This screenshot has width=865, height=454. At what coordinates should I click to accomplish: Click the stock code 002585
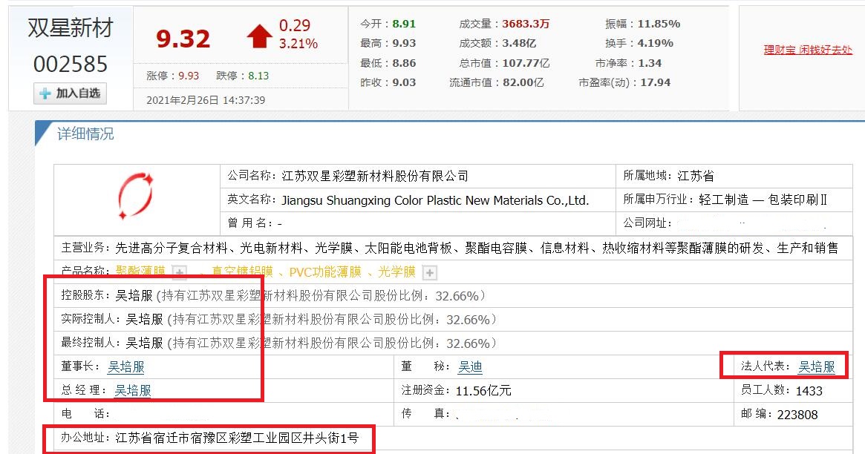(71, 65)
